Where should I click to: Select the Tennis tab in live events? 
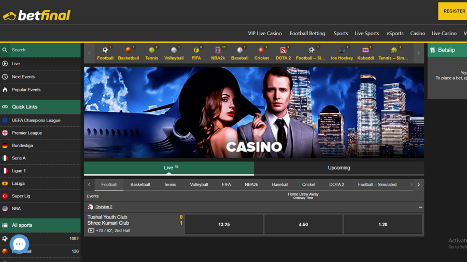click(170, 184)
